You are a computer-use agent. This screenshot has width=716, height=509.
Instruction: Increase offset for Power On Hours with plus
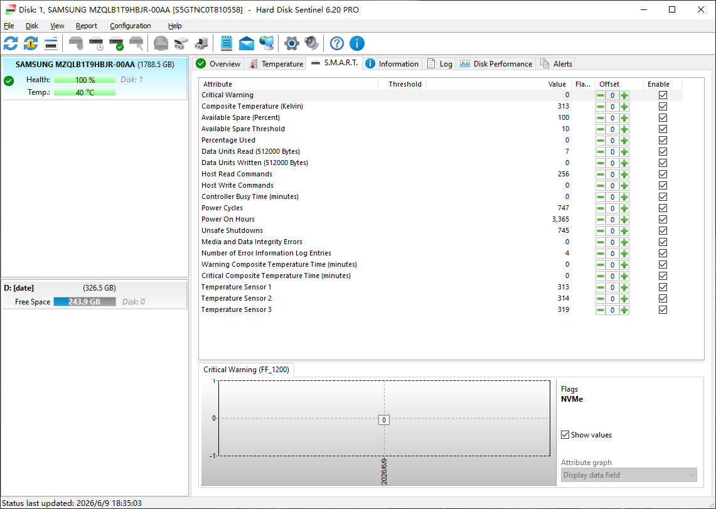[x=624, y=220]
